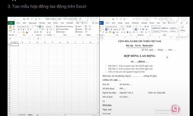Click the Comments icon in Word

[x=187, y=23]
